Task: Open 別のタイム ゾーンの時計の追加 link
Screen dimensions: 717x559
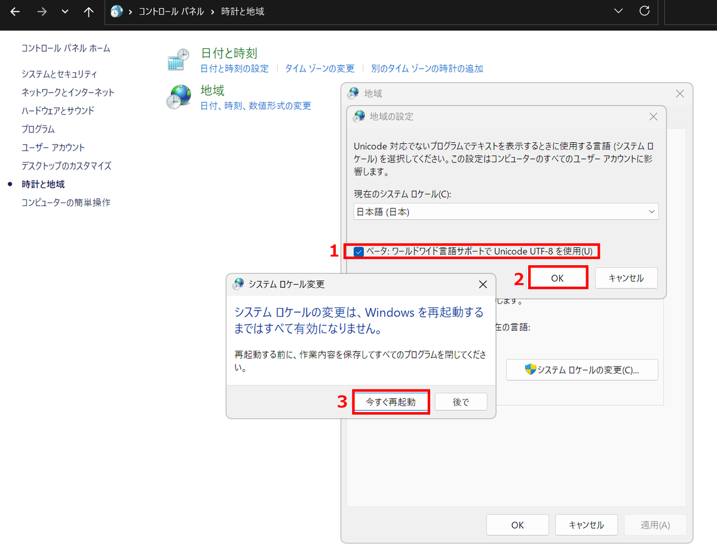Action: tap(427, 69)
